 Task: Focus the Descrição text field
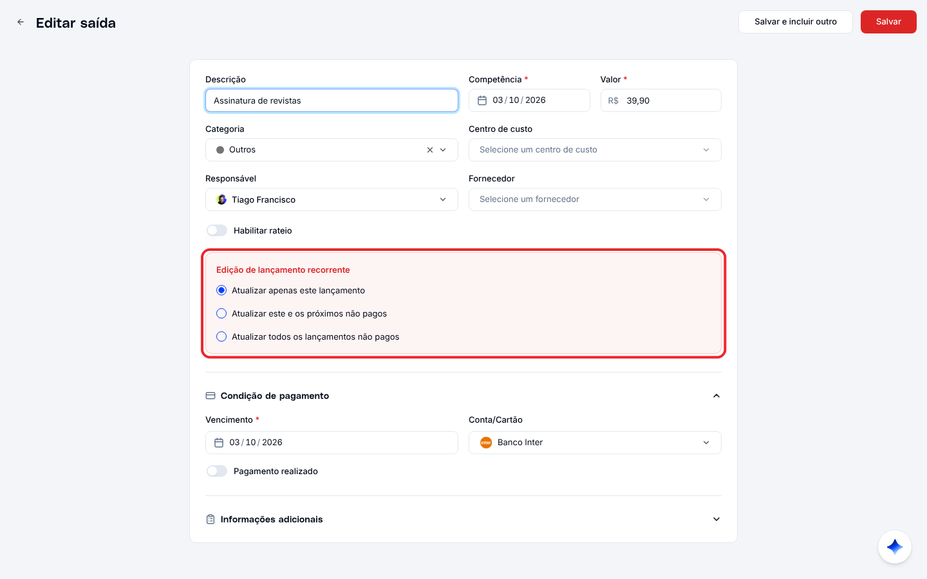[332, 100]
